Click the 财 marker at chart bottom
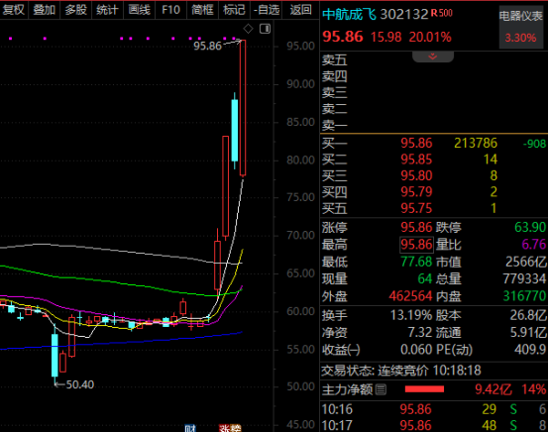Image resolution: width=549 pixels, height=432 pixels. (x=190, y=428)
